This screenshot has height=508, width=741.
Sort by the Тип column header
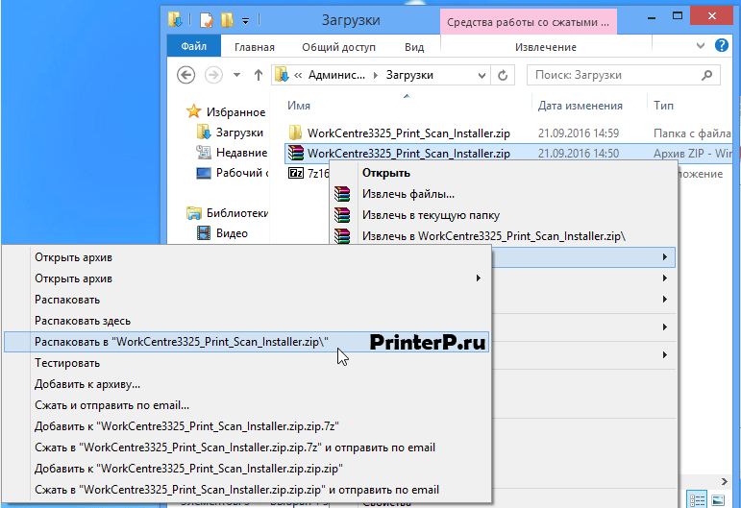663,106
